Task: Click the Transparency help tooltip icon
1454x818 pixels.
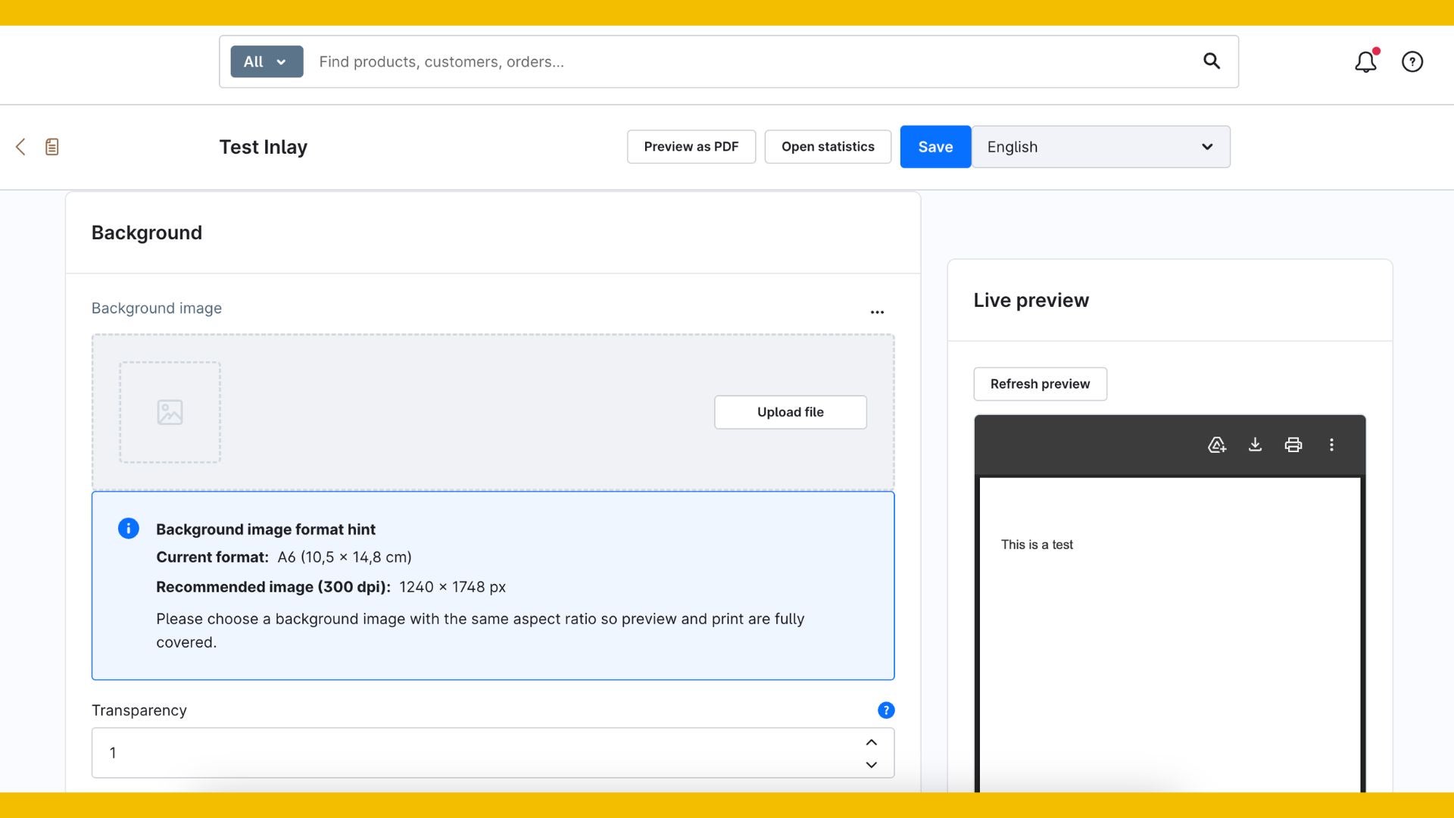Action: click(x=885, y=710)
